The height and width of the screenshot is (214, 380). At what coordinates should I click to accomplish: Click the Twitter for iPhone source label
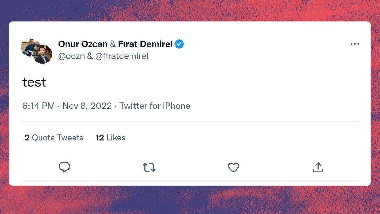tap(155, 106)
